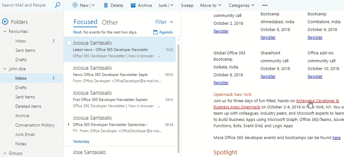Expand the conversation thread from 09:36

[x=69, y=125]
